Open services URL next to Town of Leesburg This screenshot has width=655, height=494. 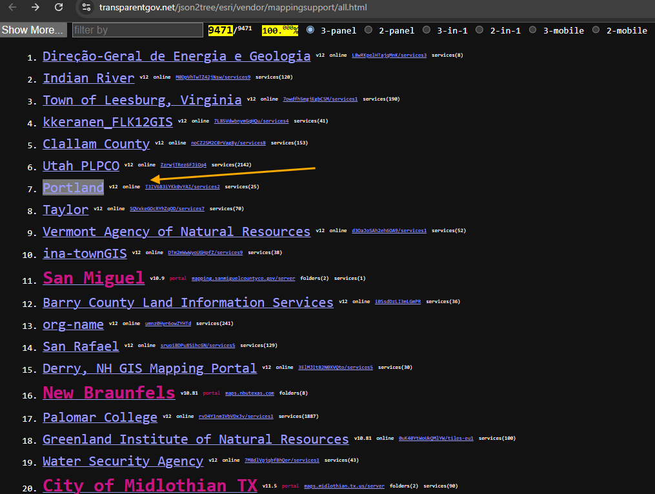320,99
